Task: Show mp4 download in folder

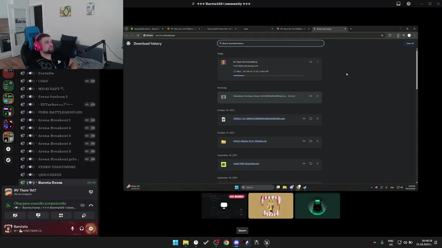Action: (x=311, y=118)
